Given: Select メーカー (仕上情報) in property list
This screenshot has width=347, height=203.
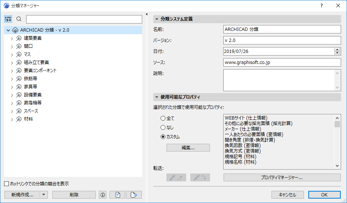Looking at the screenshot, I should 243,129.
